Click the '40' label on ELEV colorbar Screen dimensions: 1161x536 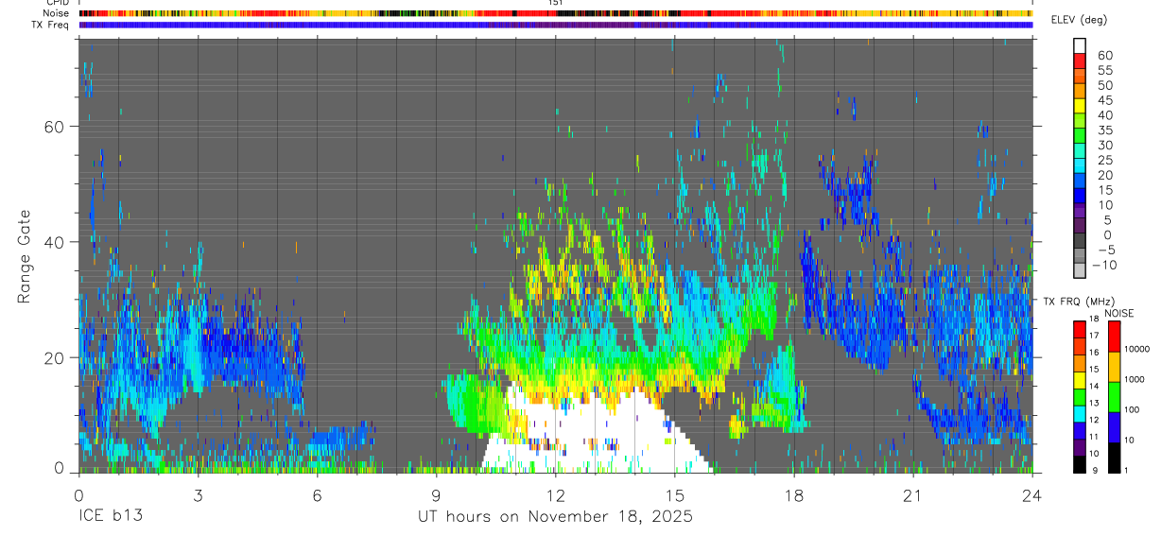coord(1104,114)
